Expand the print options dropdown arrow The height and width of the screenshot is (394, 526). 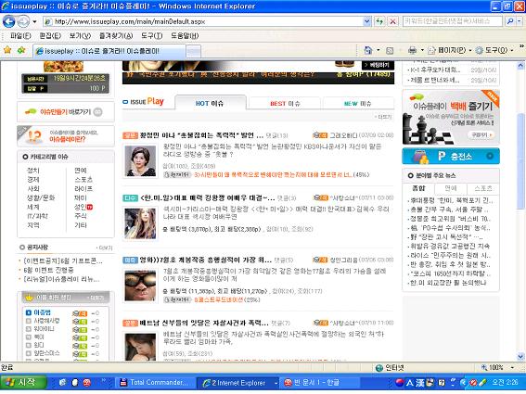tap(422, 50)
